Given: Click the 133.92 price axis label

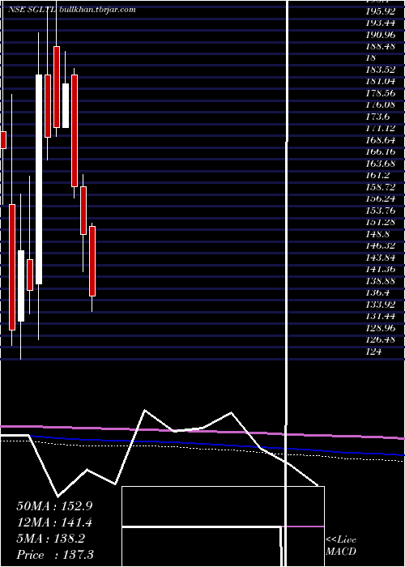Looking at the screenshot, I should click(x=380, y=305).
